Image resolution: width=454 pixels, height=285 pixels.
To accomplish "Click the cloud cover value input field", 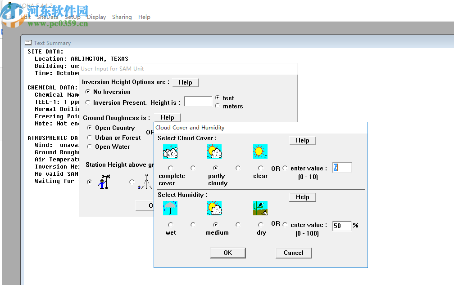I will coord(342,168).
